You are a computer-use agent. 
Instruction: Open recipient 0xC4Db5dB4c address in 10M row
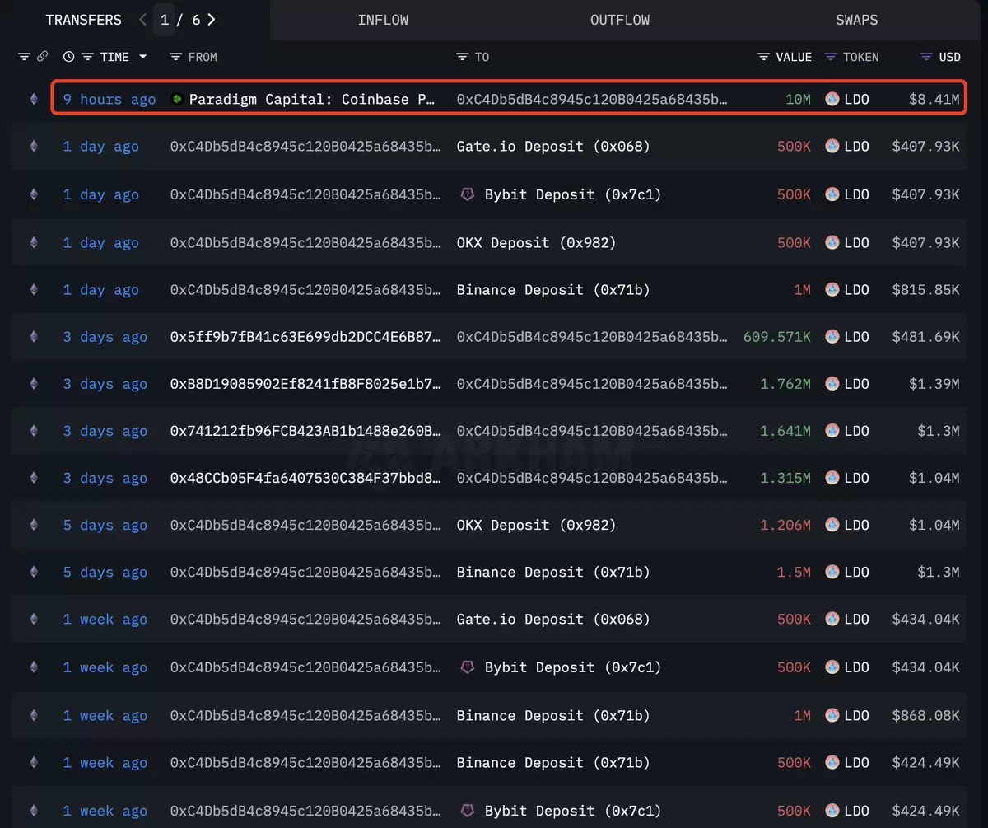[x=592, y=99]
